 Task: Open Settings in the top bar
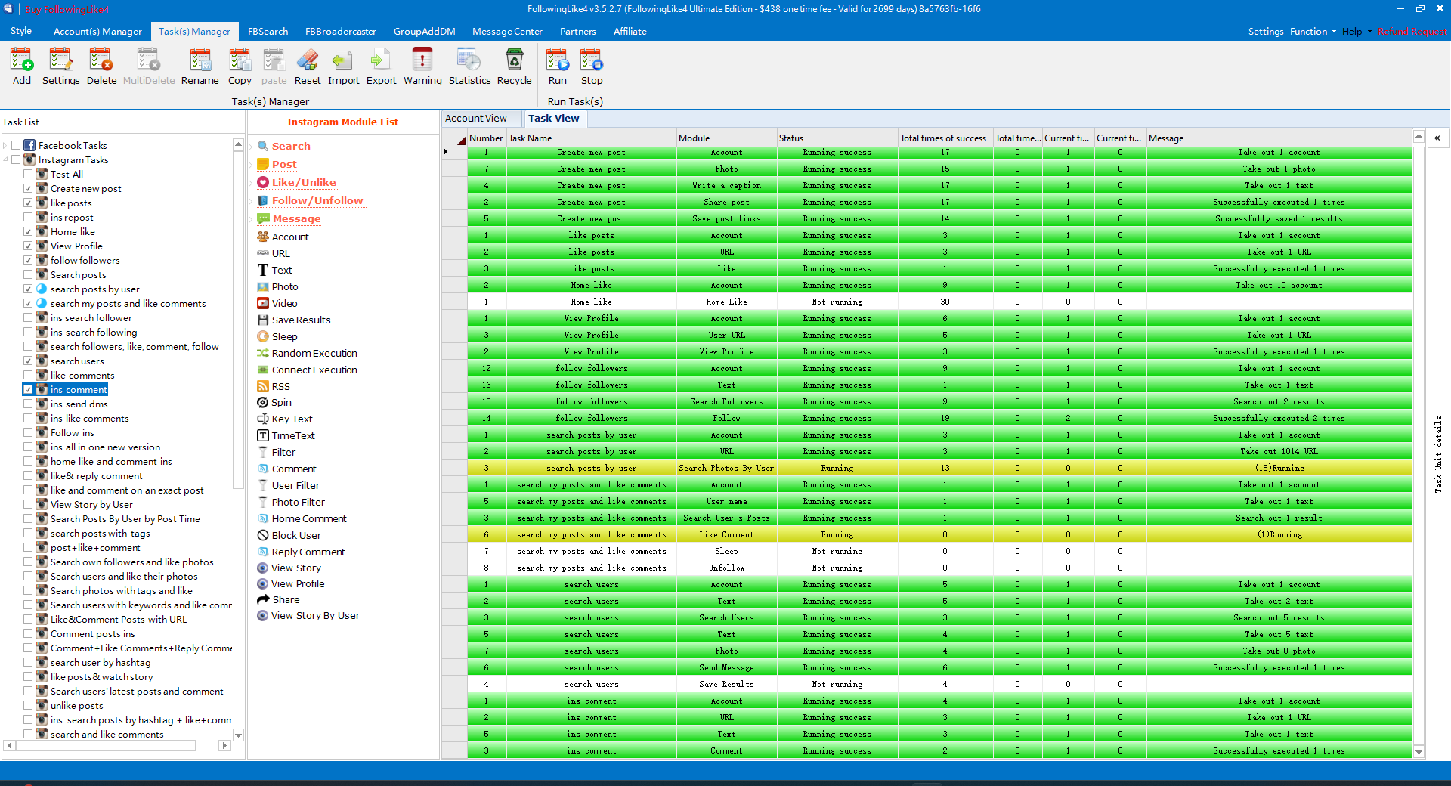[x=1265, y=31]
